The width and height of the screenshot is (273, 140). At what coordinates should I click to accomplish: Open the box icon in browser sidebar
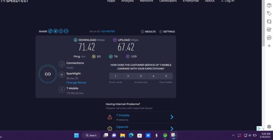(269, 5)
